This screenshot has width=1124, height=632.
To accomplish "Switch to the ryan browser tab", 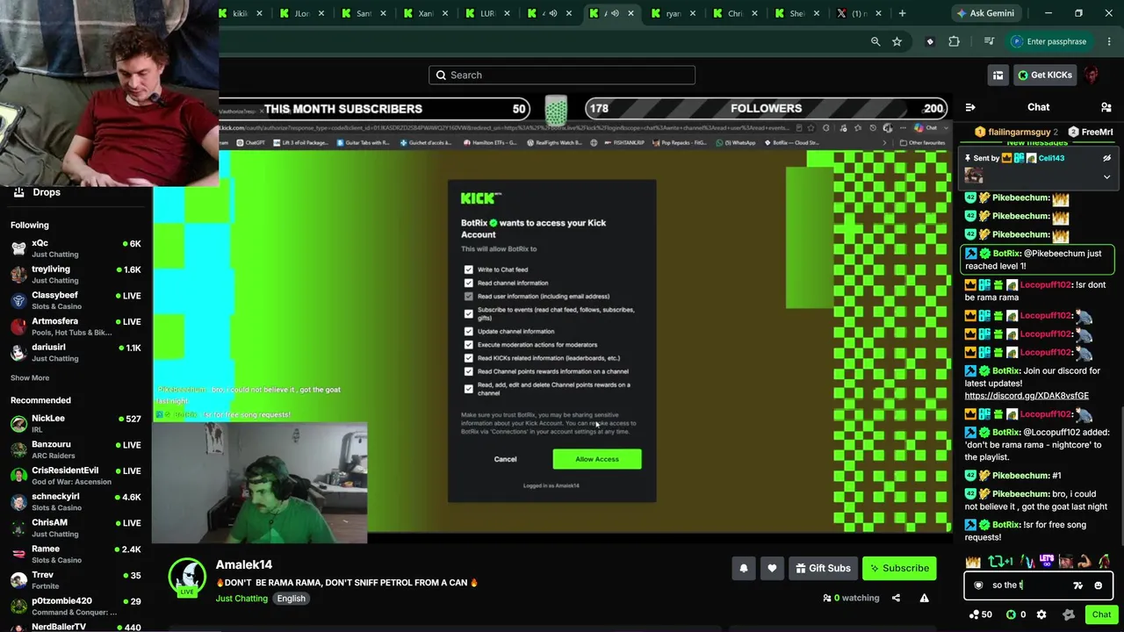I will pos(674,13).
